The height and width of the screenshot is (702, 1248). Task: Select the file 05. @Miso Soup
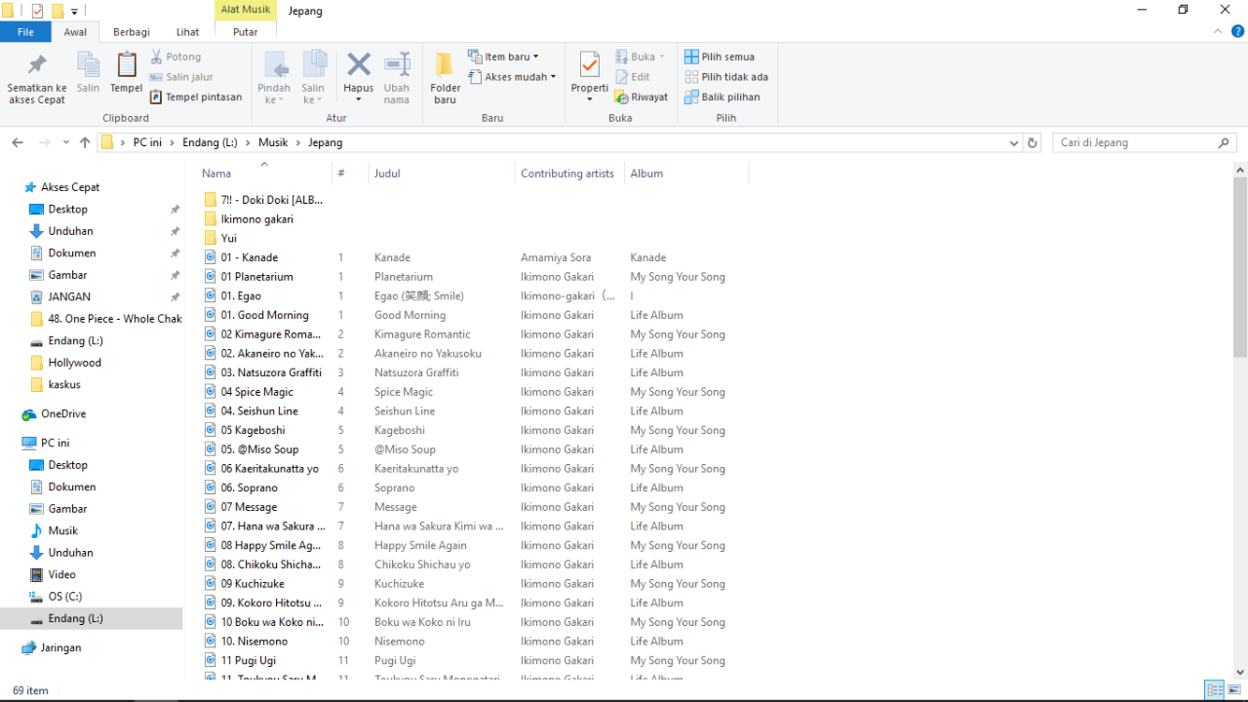click(x=259, y=449)
